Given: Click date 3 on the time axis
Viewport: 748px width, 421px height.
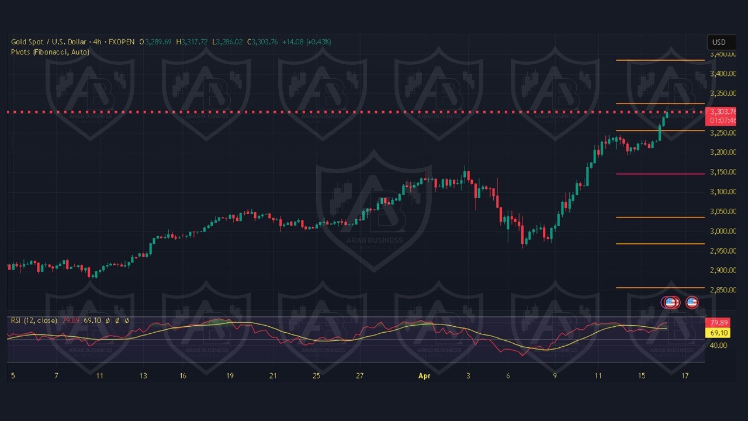Looking at the screenshot, I should 468,376.
